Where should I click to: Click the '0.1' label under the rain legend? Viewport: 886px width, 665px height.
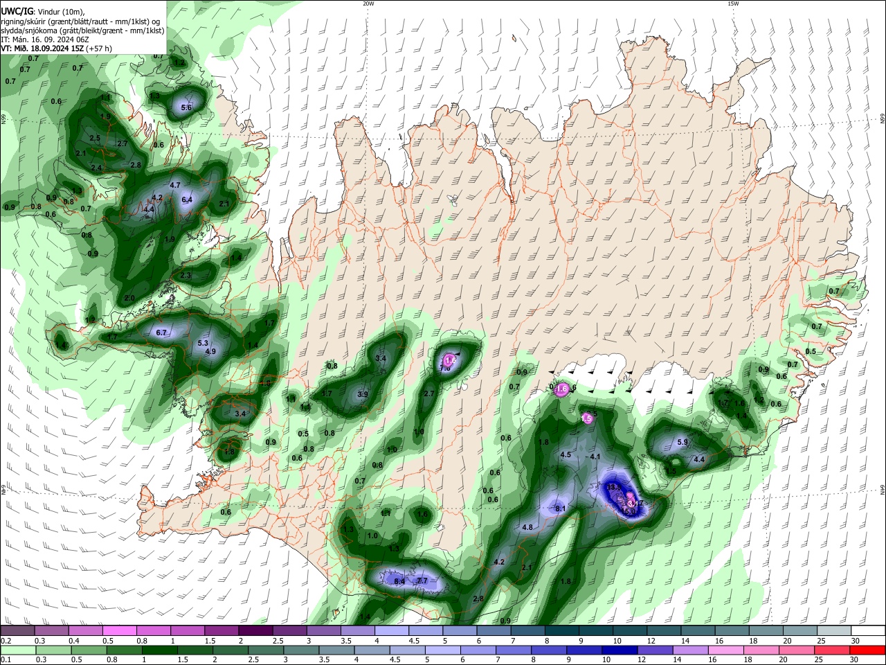[6, 660]
